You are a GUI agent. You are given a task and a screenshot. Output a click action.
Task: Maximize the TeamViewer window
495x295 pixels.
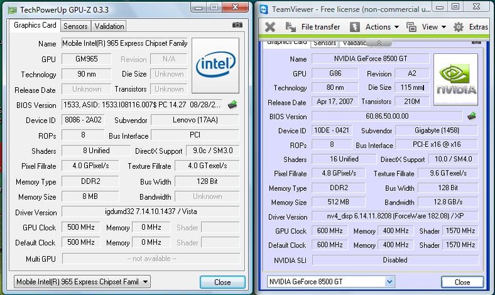[455, 6]
